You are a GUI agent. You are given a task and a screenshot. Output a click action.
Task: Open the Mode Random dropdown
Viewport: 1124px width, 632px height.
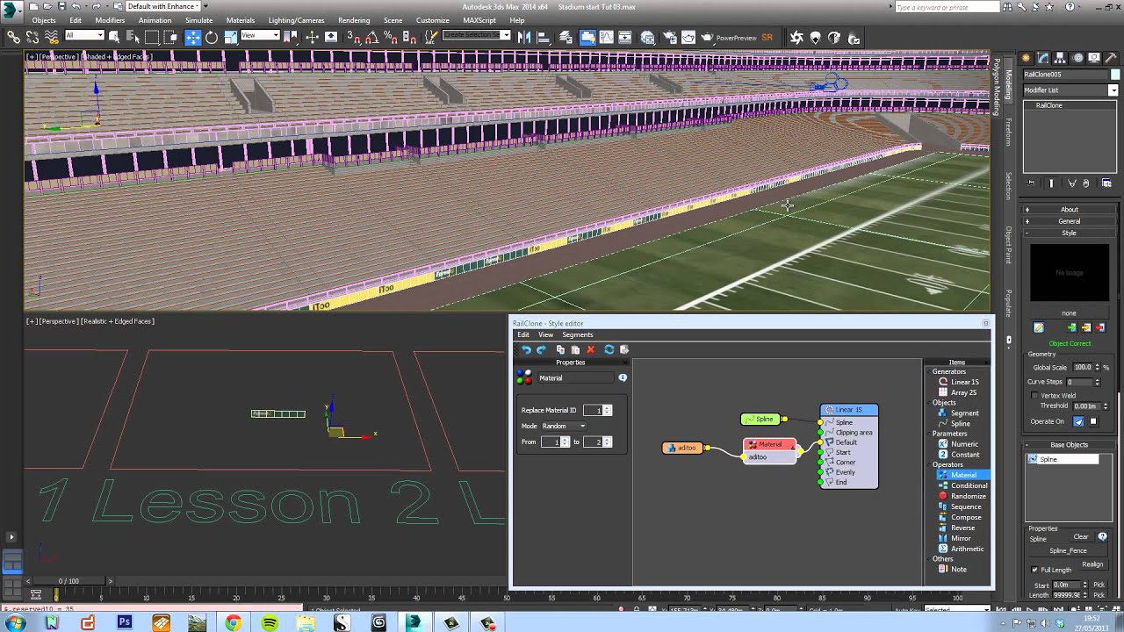[x=564, y=426]
